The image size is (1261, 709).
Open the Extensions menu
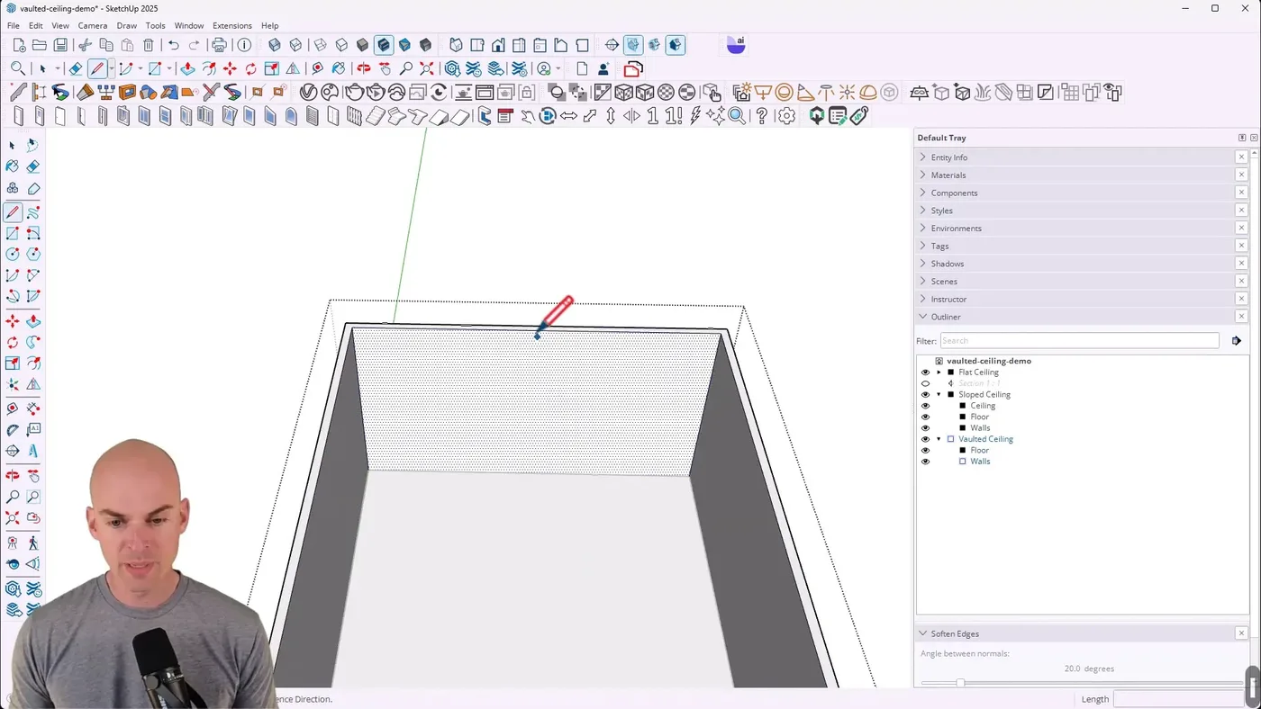[x=231, y=26]
